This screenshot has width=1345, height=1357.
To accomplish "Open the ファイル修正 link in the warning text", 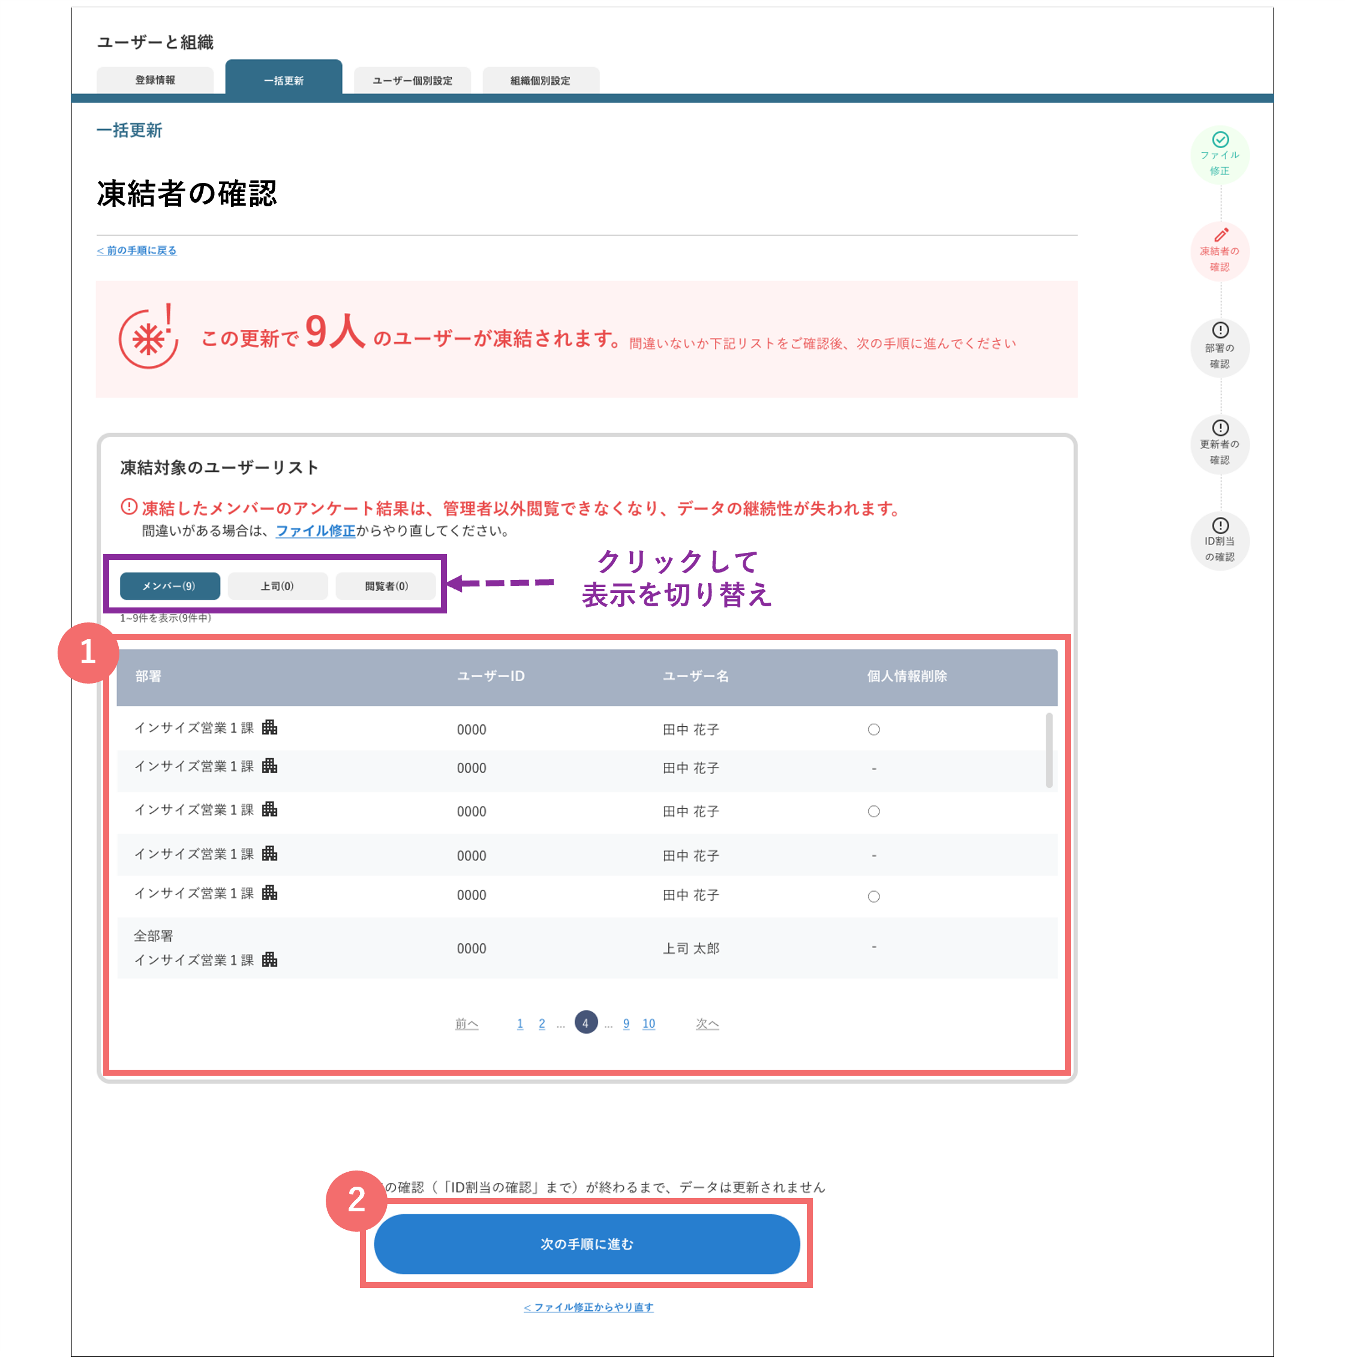I will [316, 531].
